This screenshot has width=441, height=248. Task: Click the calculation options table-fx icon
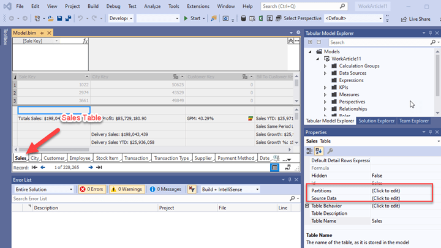click(252, 18)
